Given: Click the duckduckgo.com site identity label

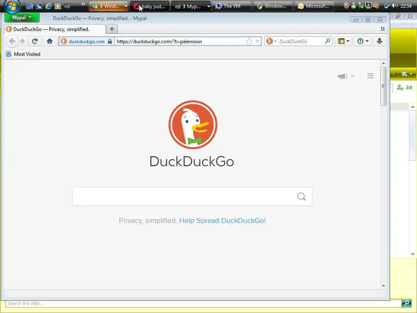Looking at the screenshot, I should tap(87, 41).
